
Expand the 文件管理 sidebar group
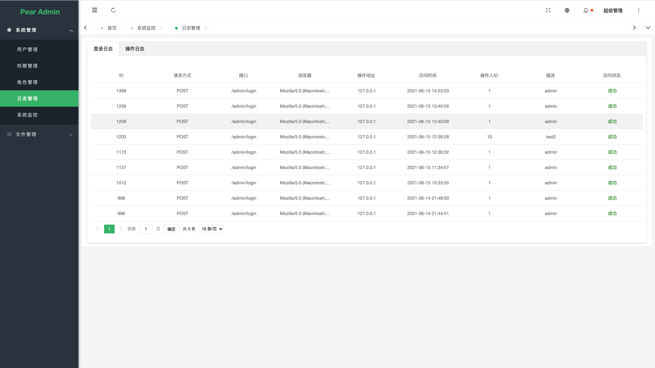point(39,134)
